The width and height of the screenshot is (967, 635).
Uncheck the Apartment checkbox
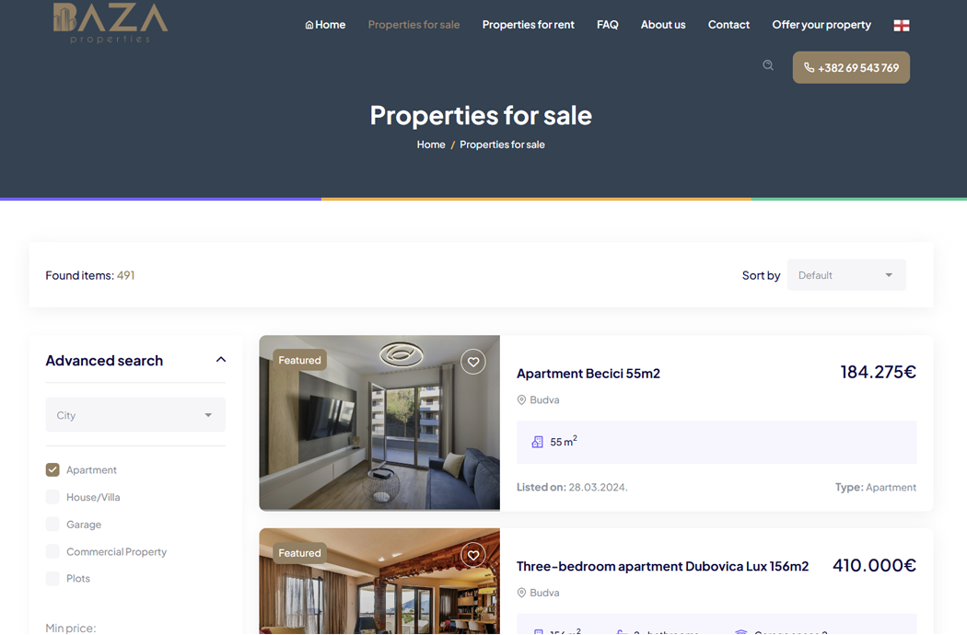(52, 469)
